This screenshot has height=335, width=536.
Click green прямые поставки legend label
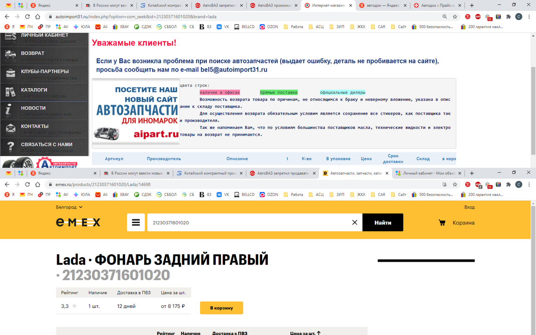click(278, 93)
